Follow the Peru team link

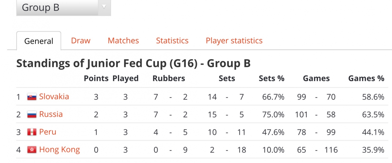tap(48, 132)
